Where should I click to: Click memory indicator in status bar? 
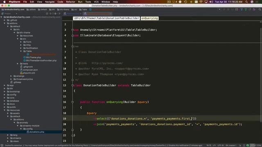[x=256, y=145]
